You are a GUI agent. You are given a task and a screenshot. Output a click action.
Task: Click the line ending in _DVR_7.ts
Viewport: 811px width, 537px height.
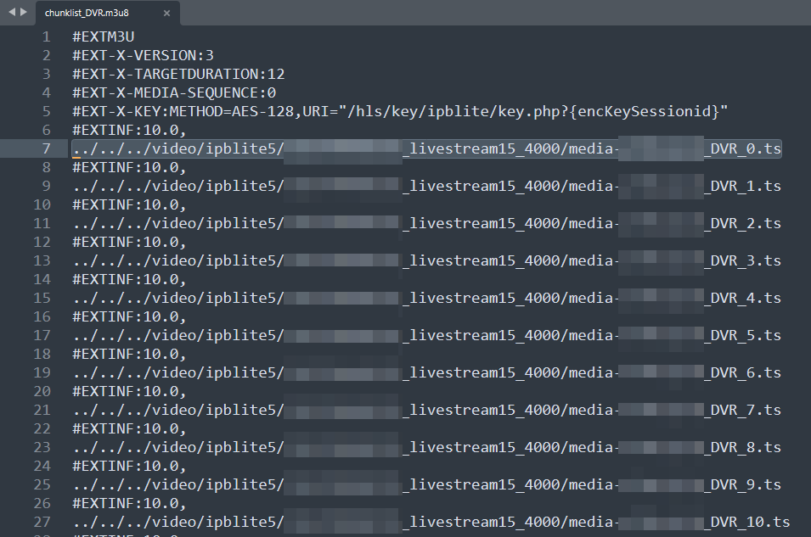click(426, 410)
